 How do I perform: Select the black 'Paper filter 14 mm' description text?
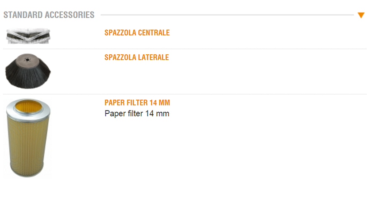coord(137,114)
